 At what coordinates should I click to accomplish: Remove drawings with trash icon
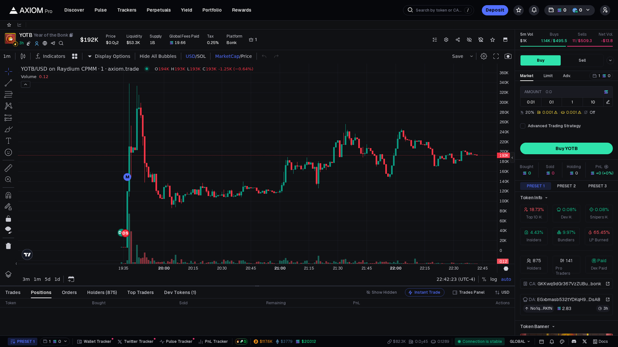point(8,246)
